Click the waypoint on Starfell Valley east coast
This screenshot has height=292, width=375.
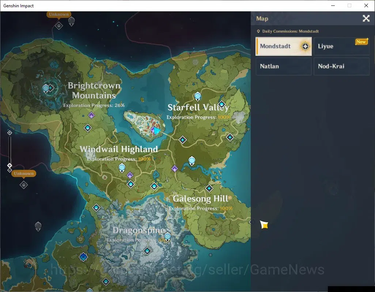pos(230,137)
